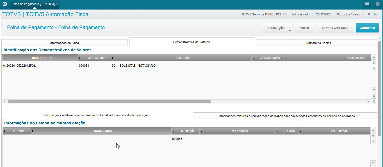Screen dimensions: 383x167
Task: Click TOTVS Serviços MSSQL P12_25 label
Action: pos(264,14)
